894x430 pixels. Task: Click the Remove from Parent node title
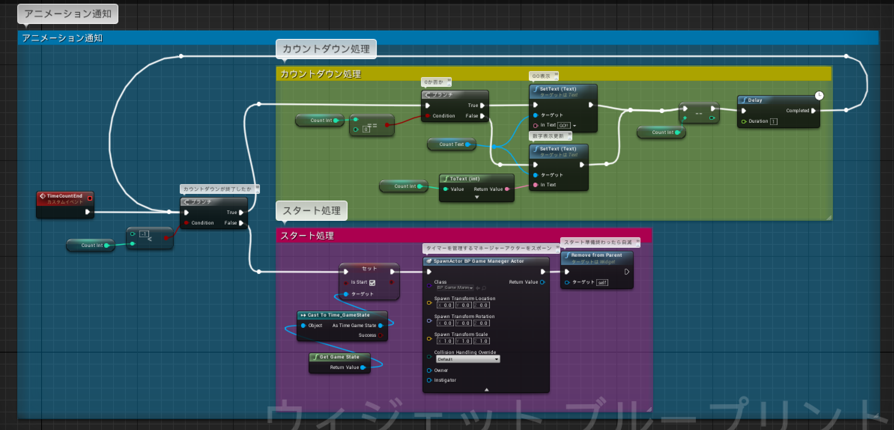[x=596, y=255]
